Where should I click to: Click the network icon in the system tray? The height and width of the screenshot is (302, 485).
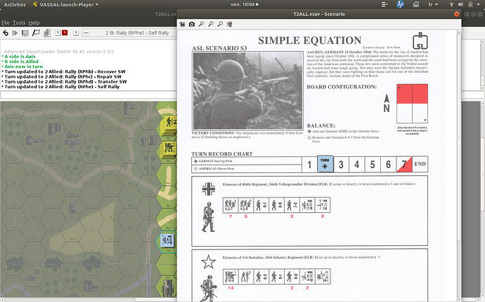tap(451, 5)
